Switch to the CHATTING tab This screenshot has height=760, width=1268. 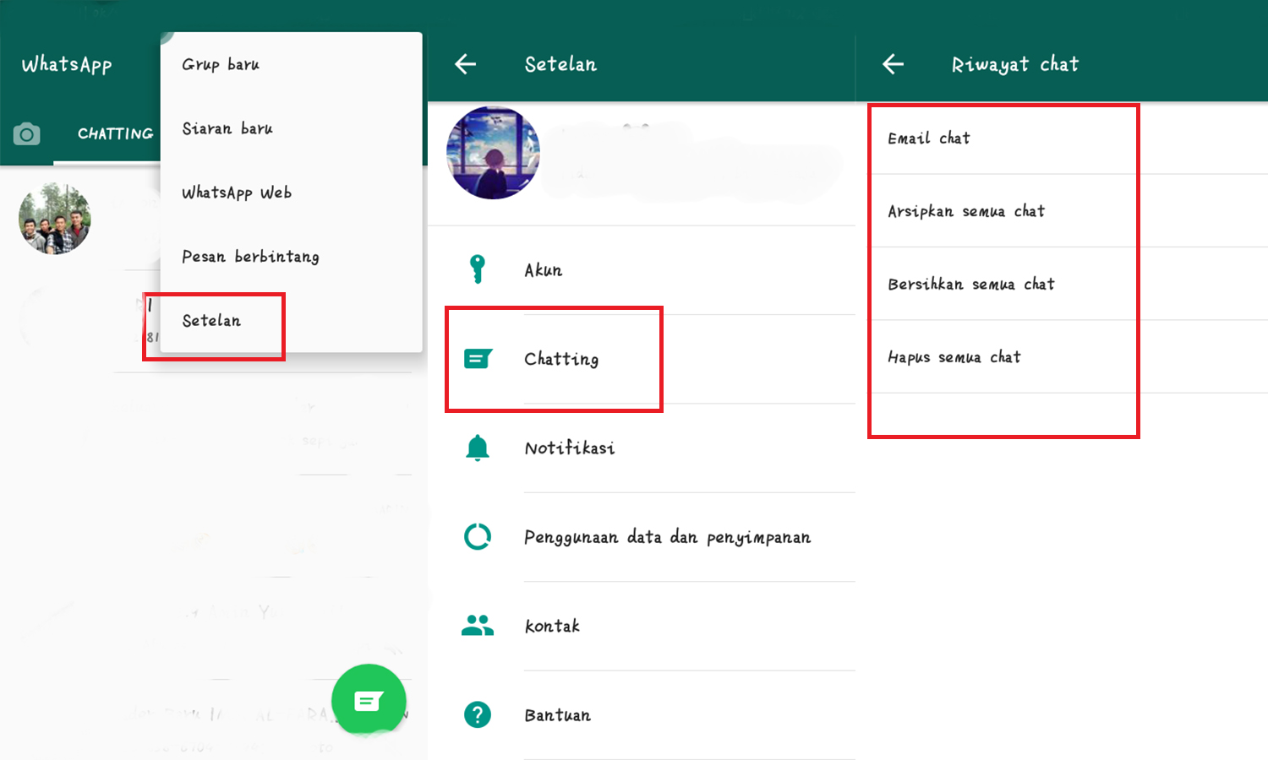(116, 133)
